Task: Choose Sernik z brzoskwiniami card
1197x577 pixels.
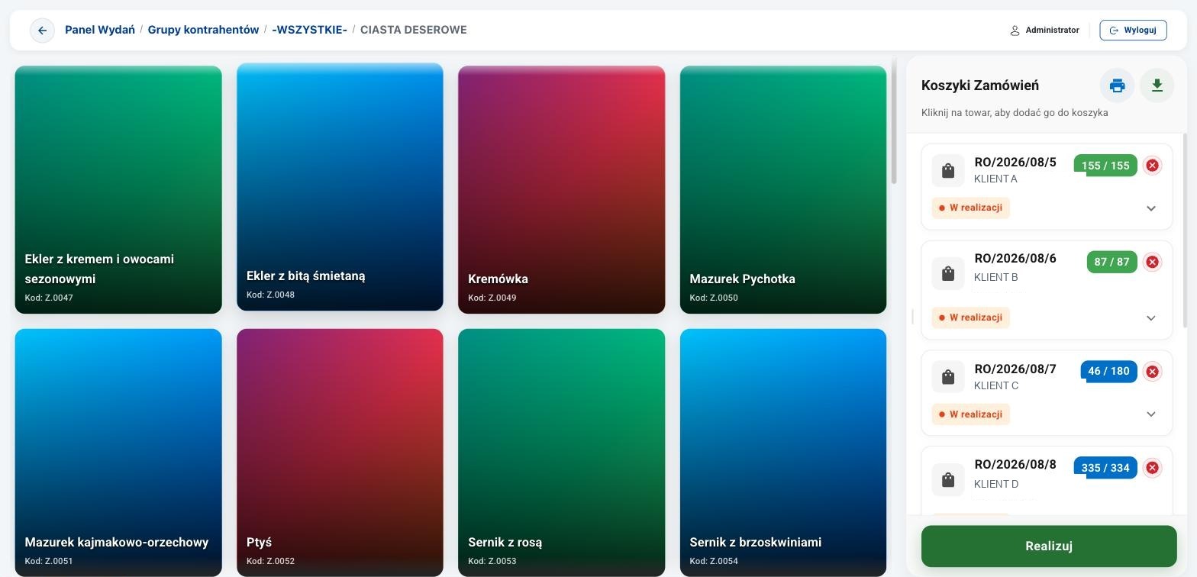Action: [783, 453]
